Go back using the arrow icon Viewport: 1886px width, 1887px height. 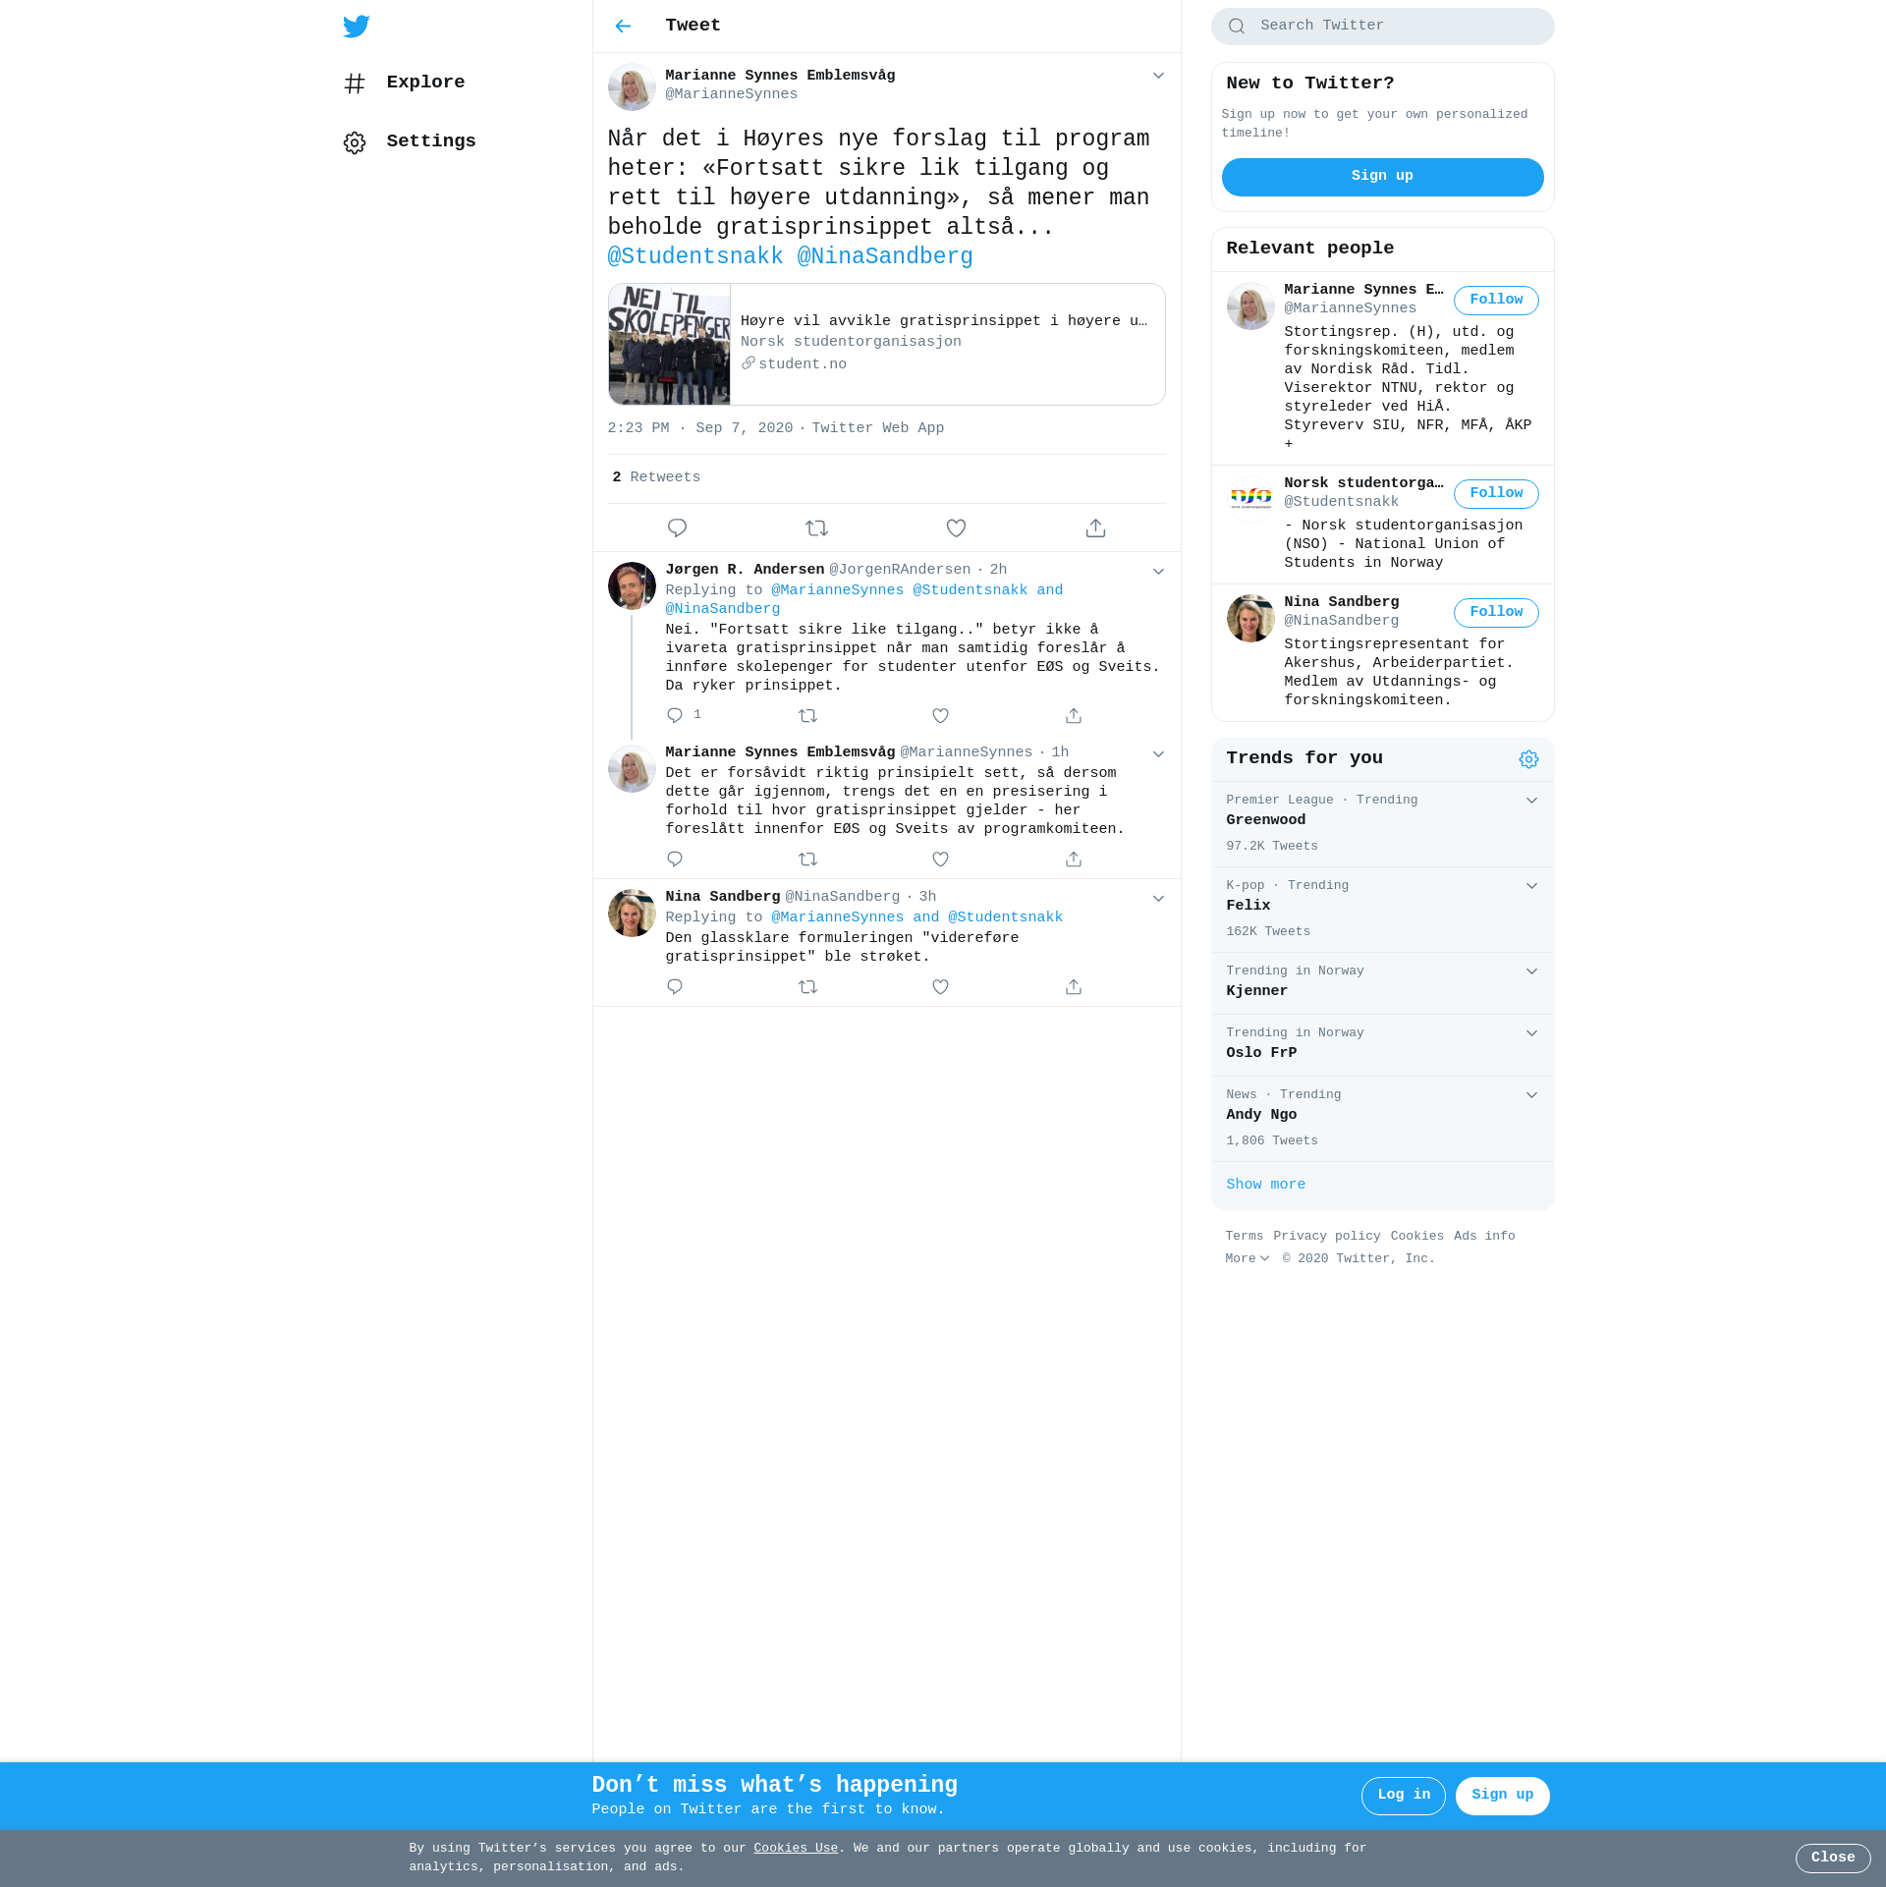[x=623, y=27]
